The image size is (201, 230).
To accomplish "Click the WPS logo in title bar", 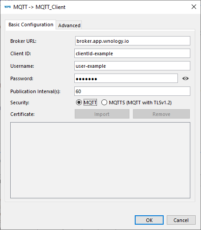I will click(8, 7).
